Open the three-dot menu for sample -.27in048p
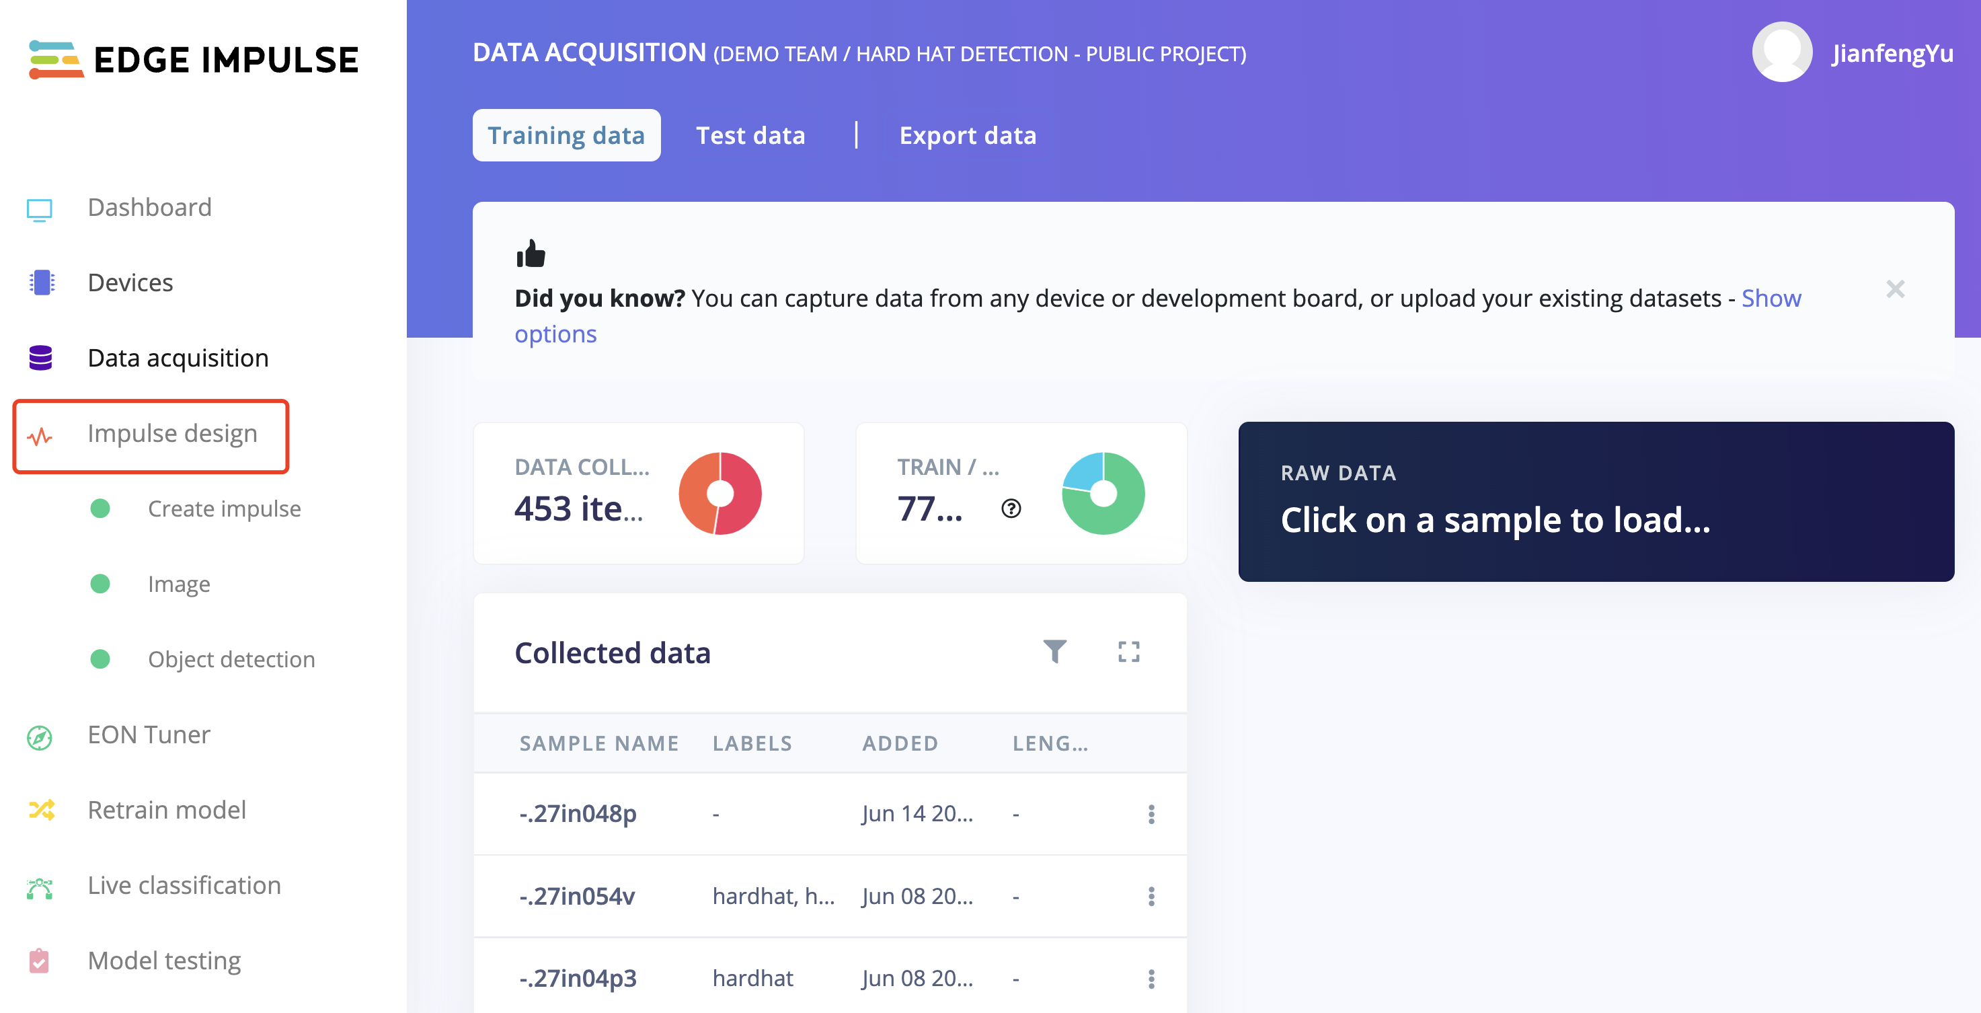The width and height of the screenshot is (1981, 1013). tap(1151, 814)
